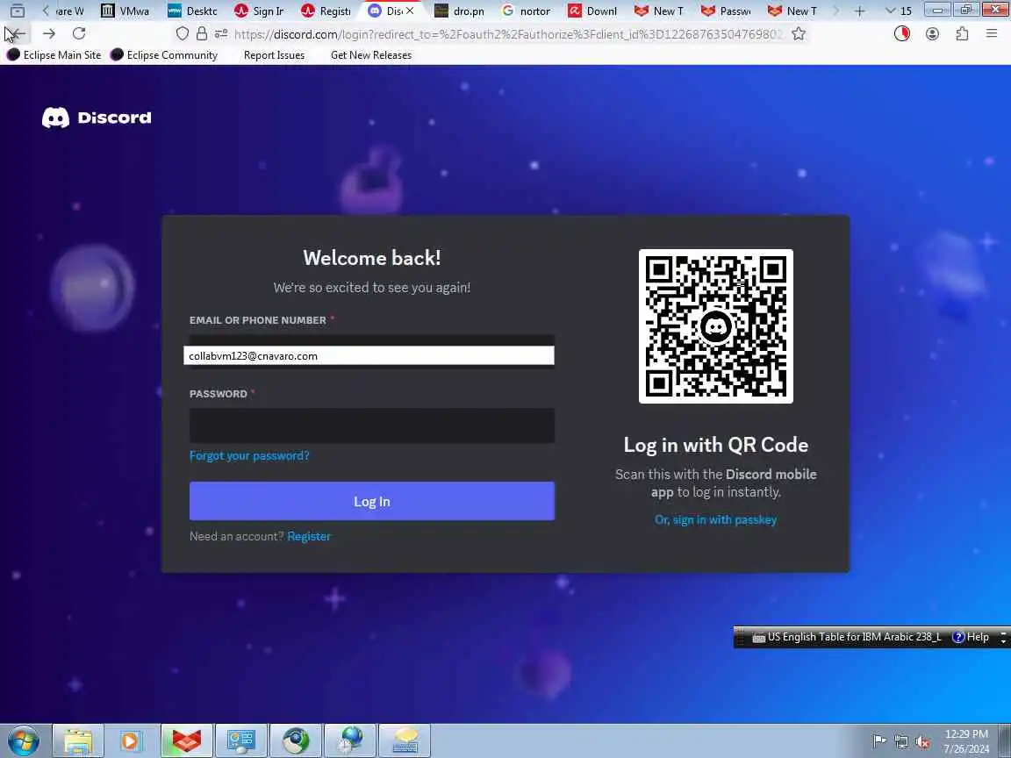Switch to the Registi tab
The image size is (1011, 758).
326,11
